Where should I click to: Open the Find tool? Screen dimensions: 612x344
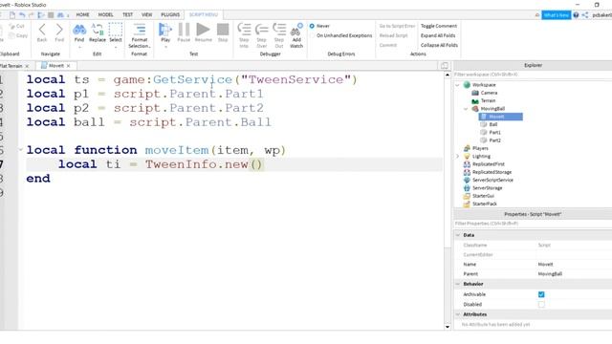79,32
